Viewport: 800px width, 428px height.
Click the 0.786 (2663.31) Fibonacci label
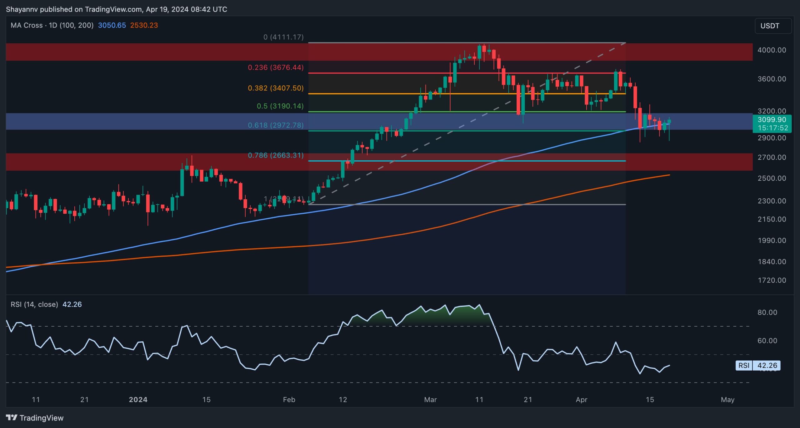276,155
